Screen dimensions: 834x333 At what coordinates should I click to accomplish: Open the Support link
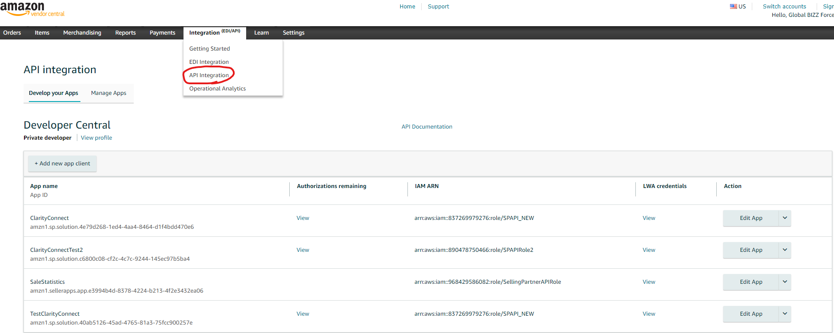click(x=439, y=7)
